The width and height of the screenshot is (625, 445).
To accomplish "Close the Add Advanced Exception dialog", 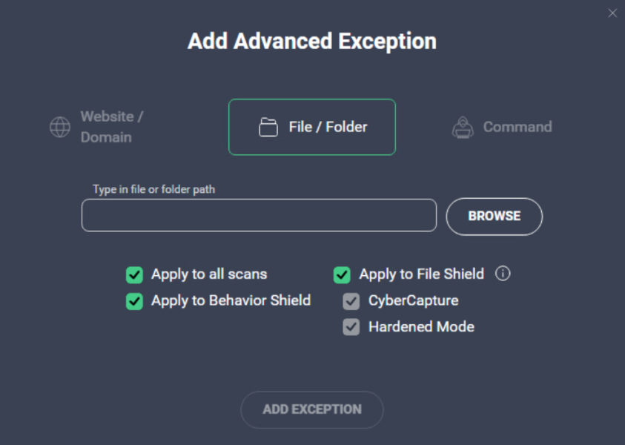I will coord(612,13).
